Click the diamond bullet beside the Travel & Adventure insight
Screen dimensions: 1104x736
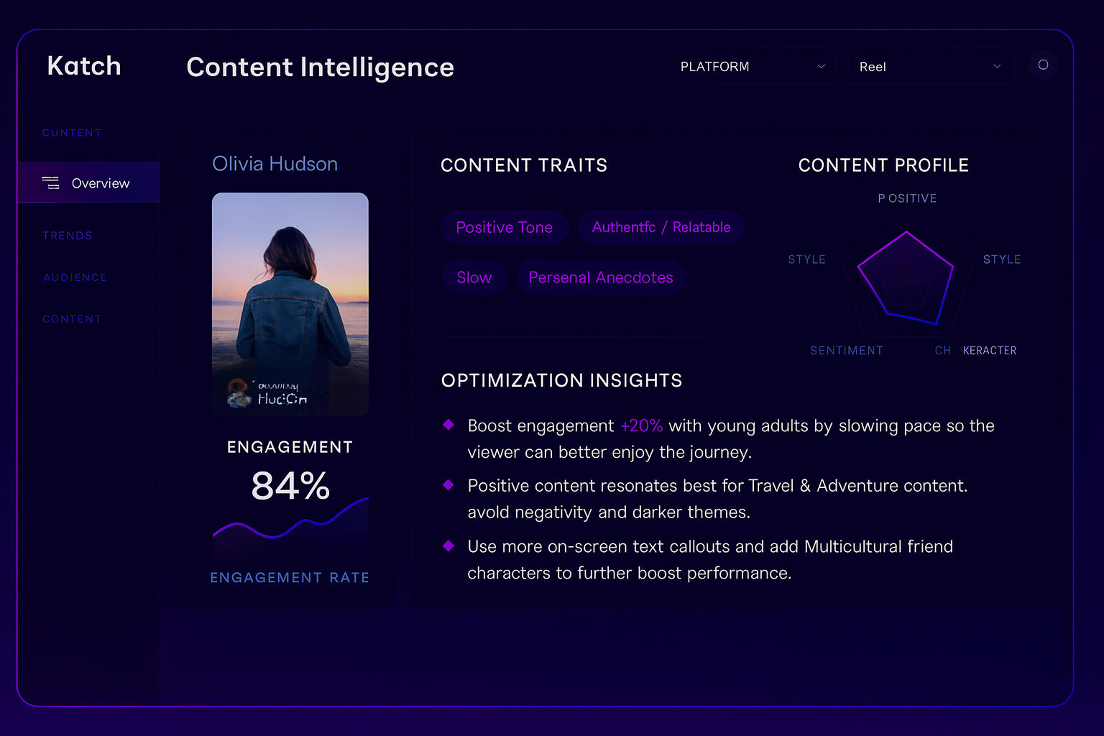[449, 485]
